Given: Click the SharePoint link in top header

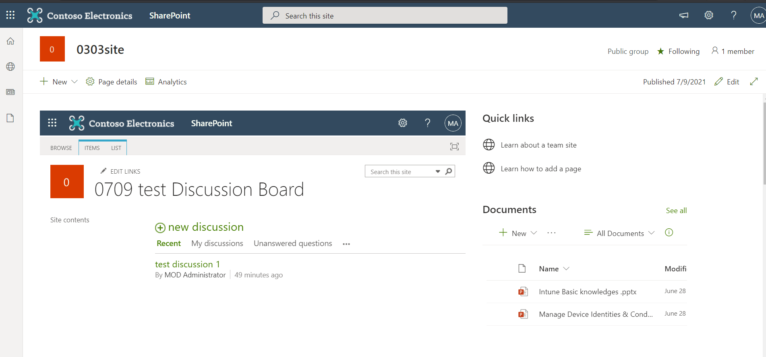Looking at the screenshot, I should [x=170, y=15].
